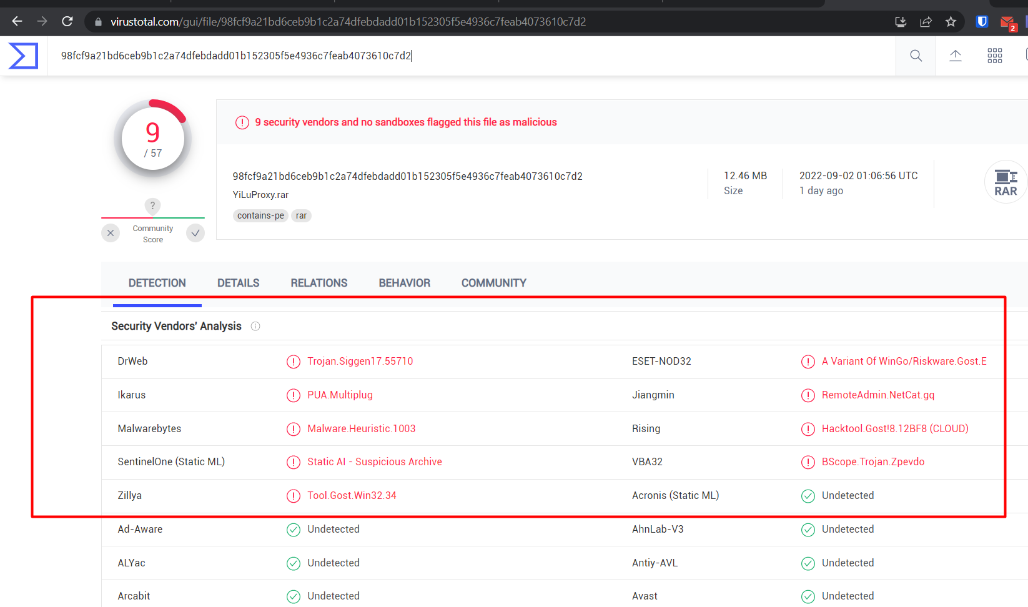Image resolution: width=1028 pixels, height=607 pixels.
Task: Click the 12.46 MB size value
Action: pos(745,175)
